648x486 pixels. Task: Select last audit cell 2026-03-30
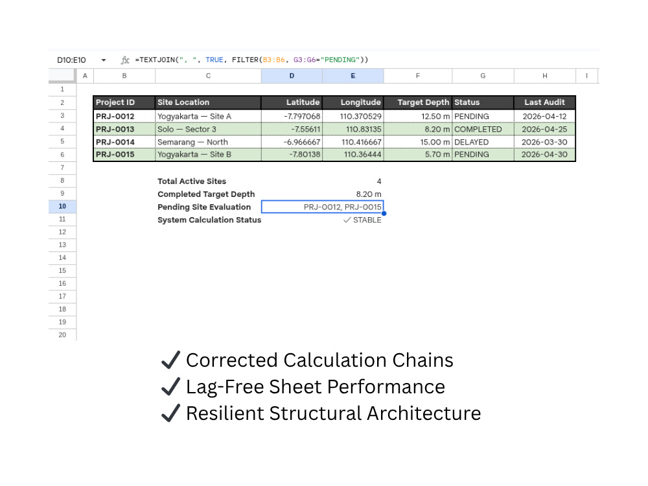545,142
